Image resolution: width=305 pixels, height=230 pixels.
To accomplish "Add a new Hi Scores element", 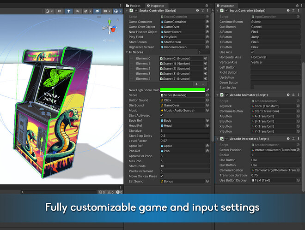I will (197, 84).
